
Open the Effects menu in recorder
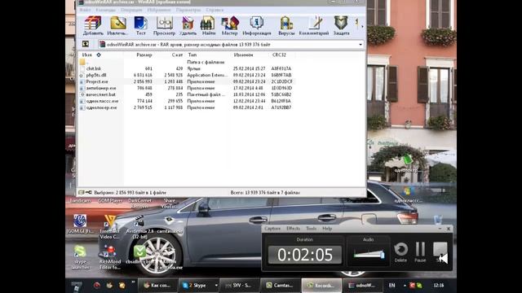pyautogui.click(x=293, y=229)
